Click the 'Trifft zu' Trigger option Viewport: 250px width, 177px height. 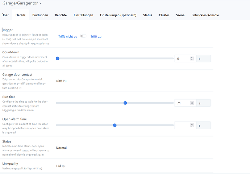[96, 37]
